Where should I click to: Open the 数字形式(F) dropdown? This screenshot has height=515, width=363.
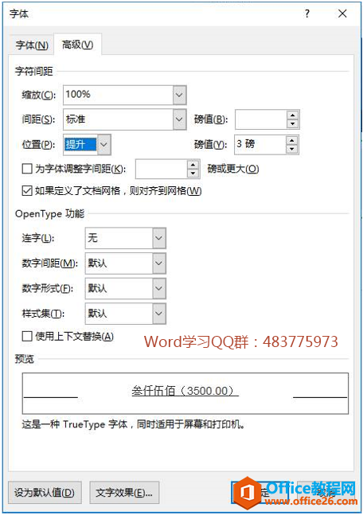(126, 288)
